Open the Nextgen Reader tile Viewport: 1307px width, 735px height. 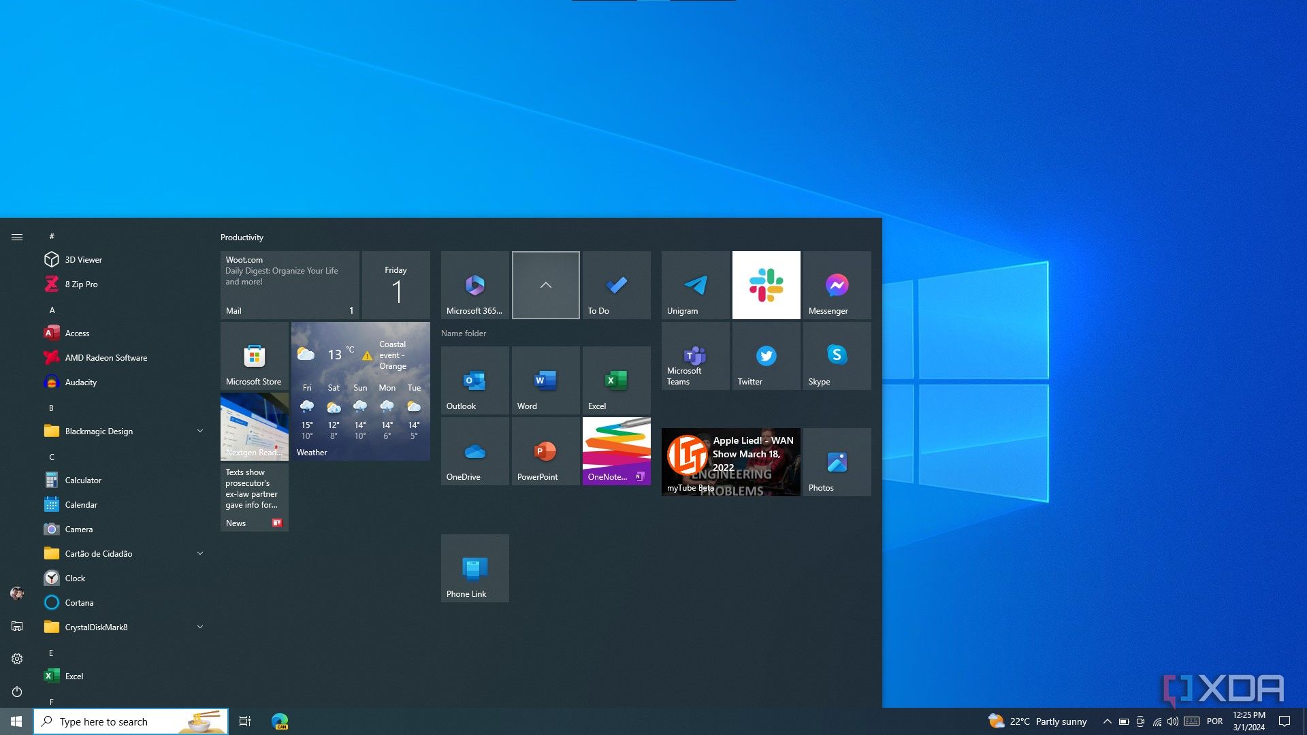coord(255,427)
